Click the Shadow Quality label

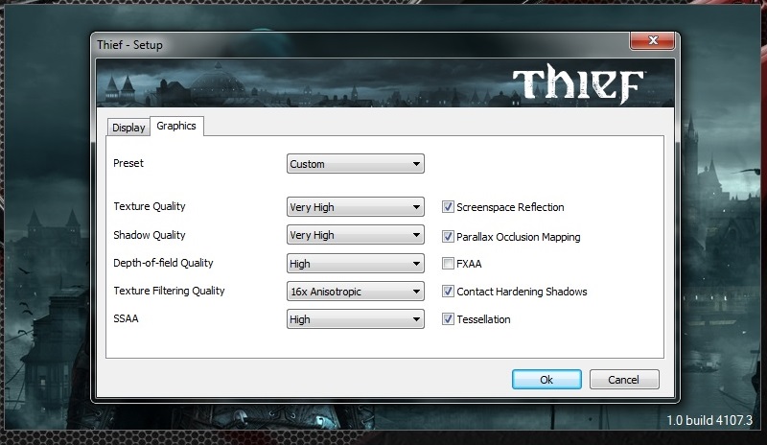click(x=150, y=235)
